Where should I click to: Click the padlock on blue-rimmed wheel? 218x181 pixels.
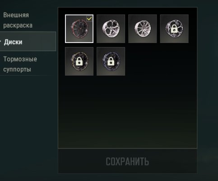[111, 61]
